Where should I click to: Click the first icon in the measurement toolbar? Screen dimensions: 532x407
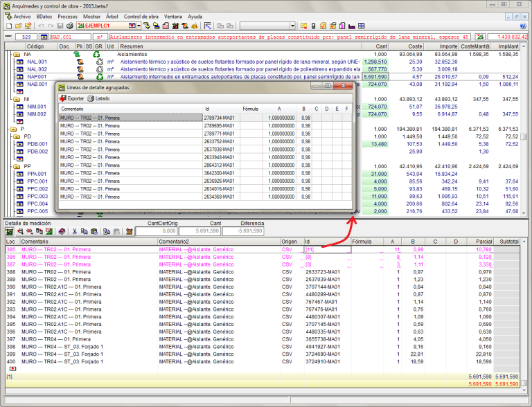[x=10, y=231]
